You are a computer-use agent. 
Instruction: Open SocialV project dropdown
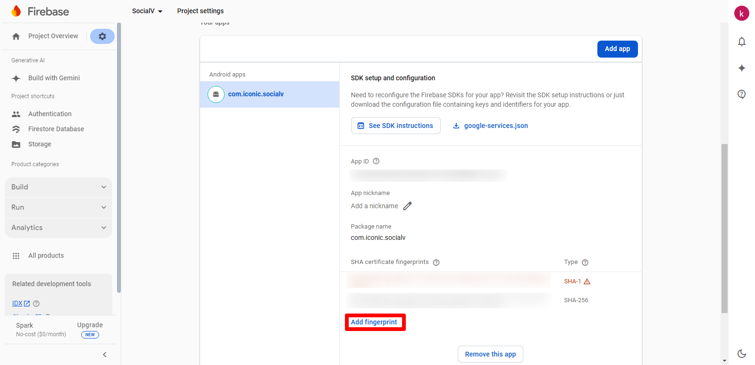tap(147, 11)
